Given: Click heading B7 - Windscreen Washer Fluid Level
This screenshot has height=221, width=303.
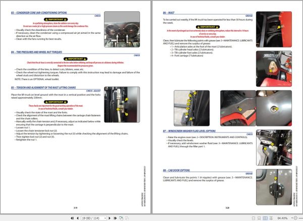Looking at the screenshot, I should (x=189, y=131).
